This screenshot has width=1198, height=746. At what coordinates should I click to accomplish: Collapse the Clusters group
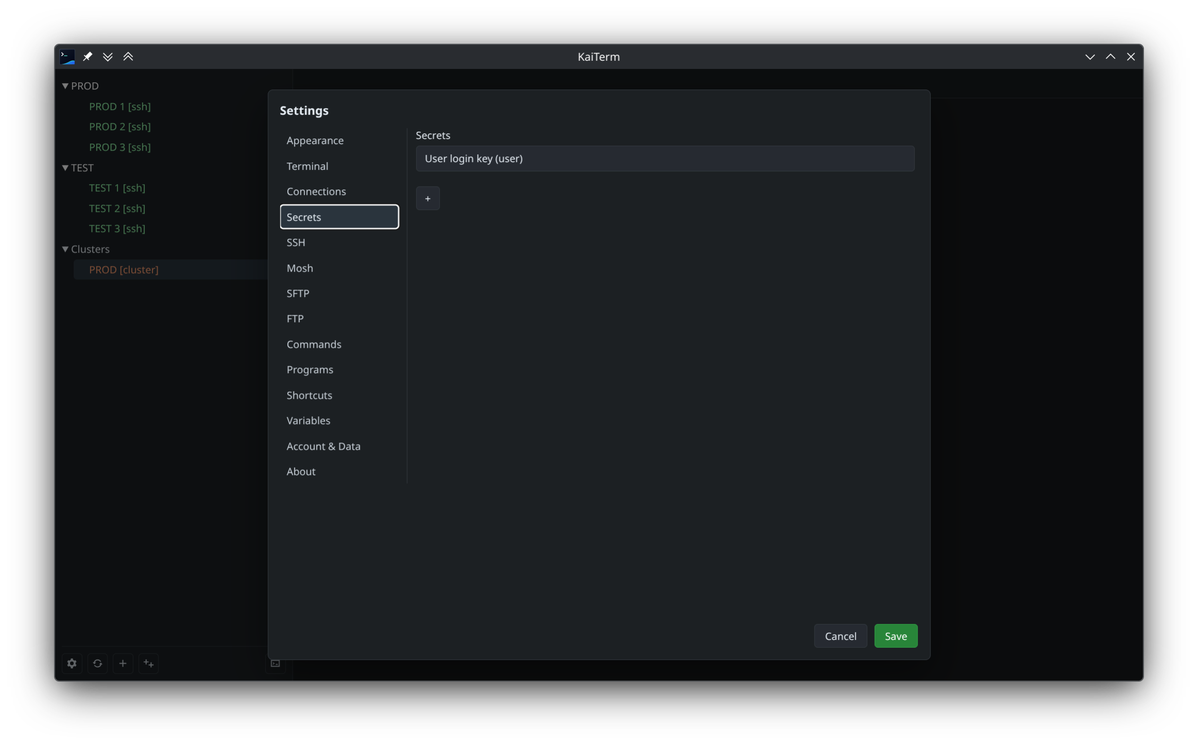(65, 249)
